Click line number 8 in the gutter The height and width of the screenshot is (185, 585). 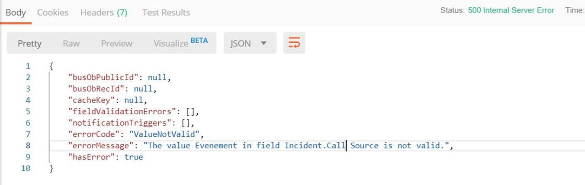pyautogui.click(x=28, y=146)
